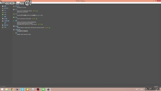Open File Explorer from the taskbar

pyautogui.click(x=7, y=89)
